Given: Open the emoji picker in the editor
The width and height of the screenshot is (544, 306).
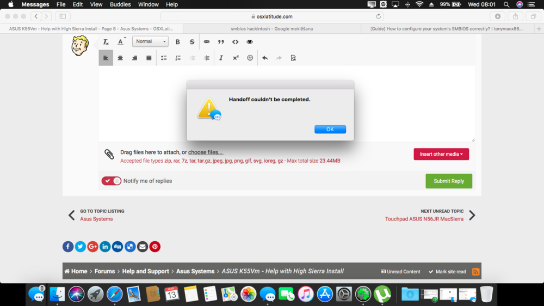Looking at the screenshot, I should click(x=250, y=58).
